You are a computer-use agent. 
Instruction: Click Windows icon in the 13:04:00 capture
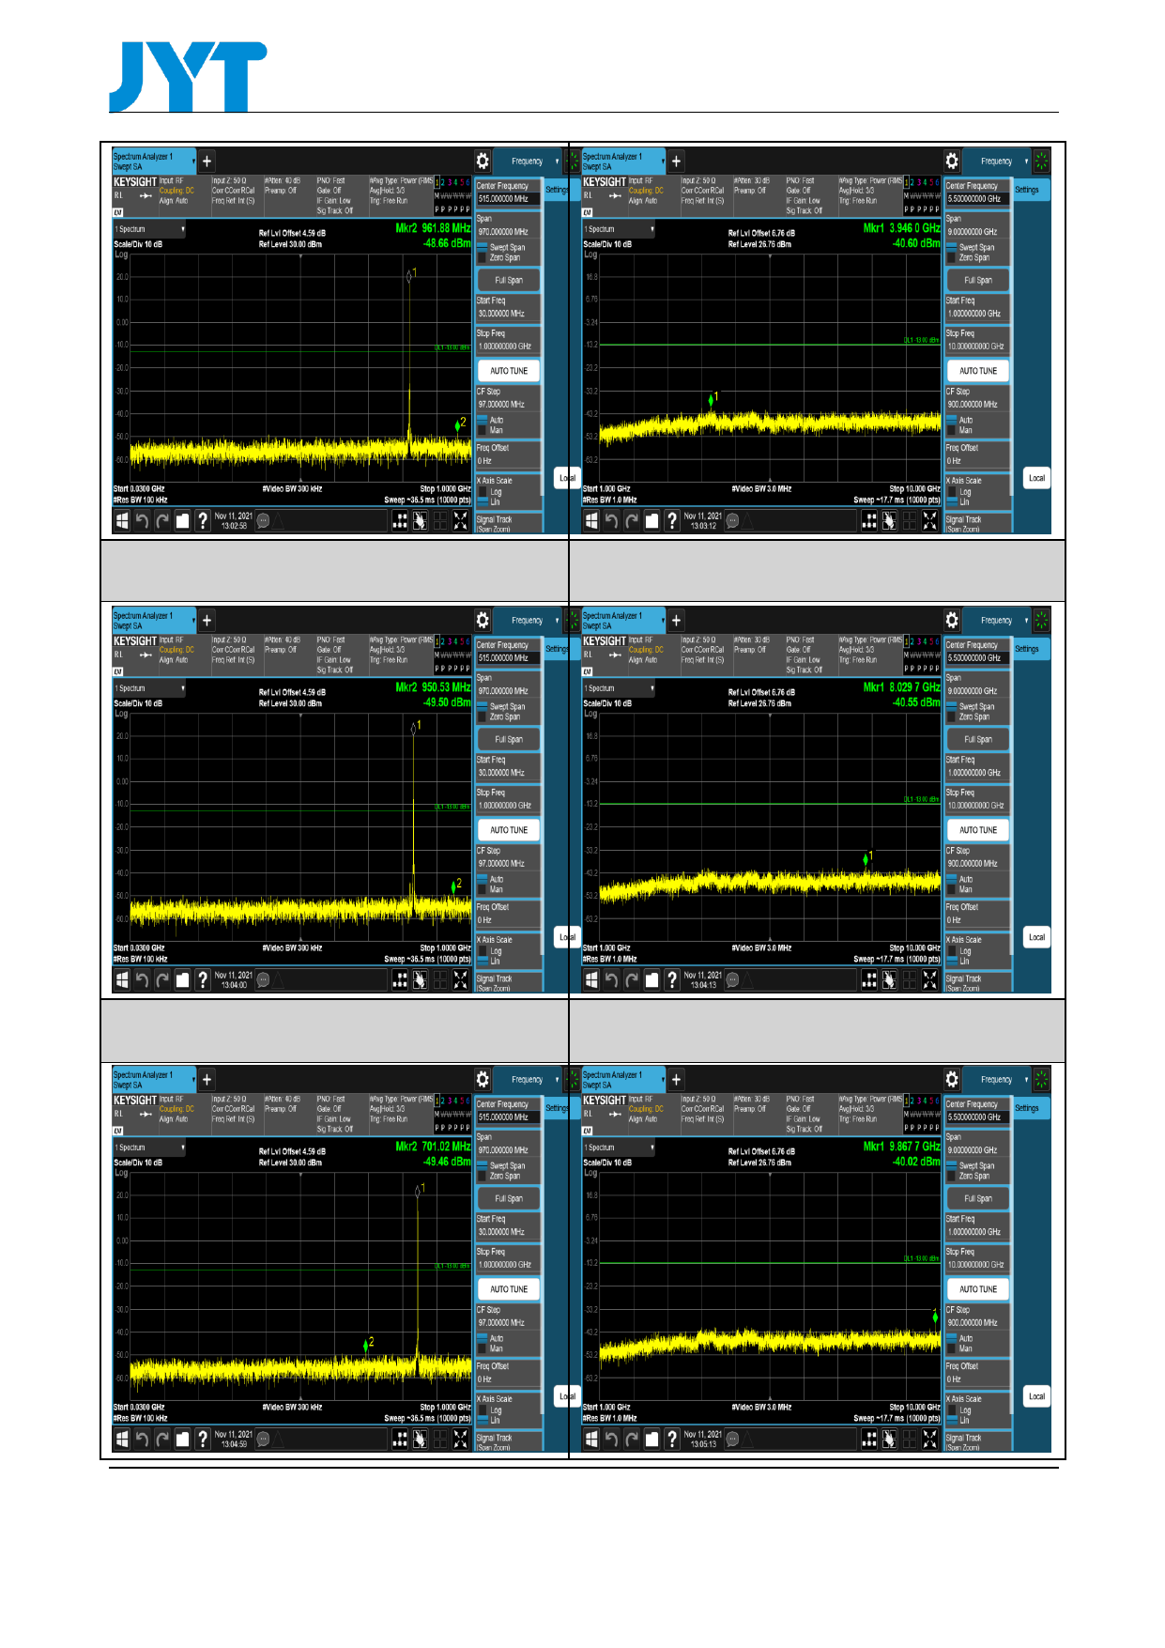click(x=122, y=979)
